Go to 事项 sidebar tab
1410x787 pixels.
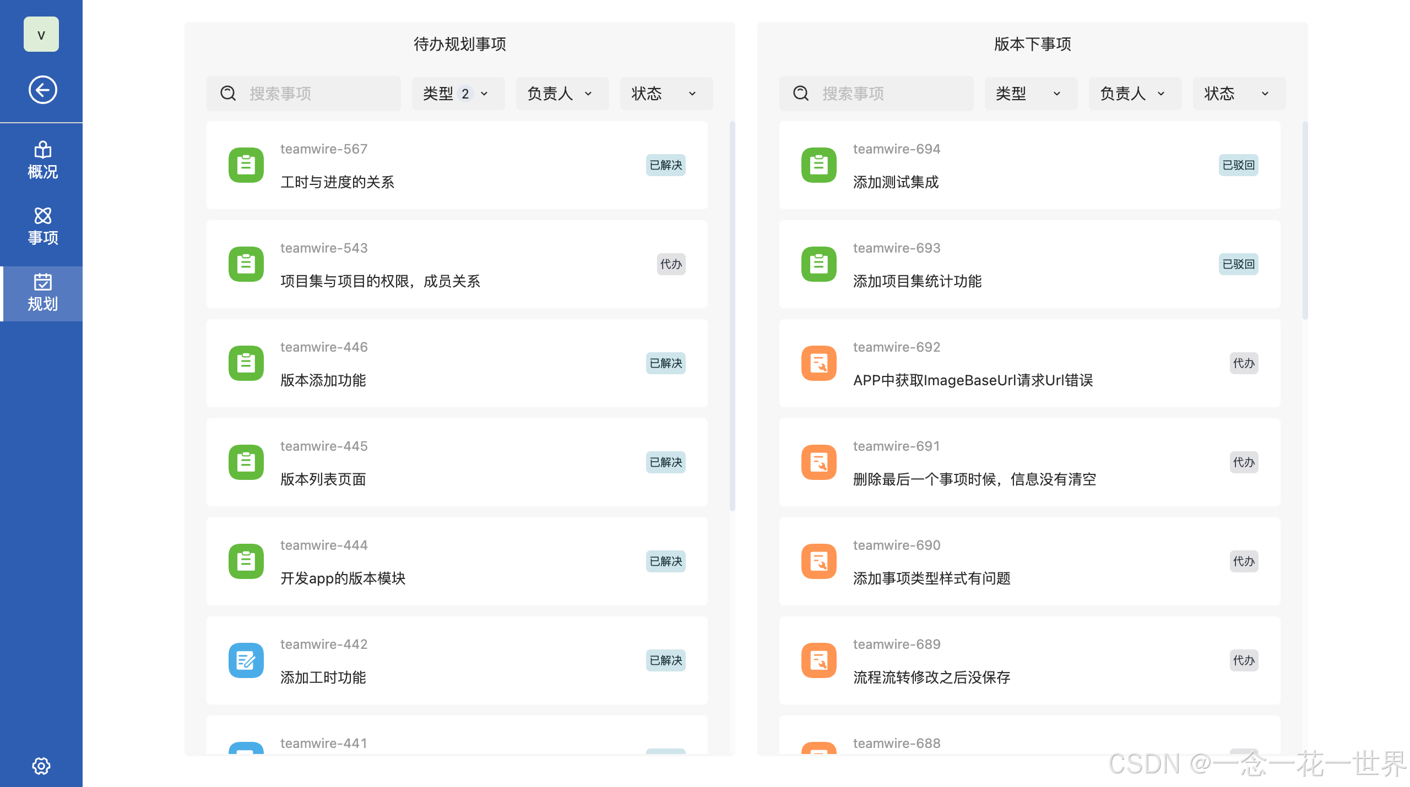tap(42, 227)
